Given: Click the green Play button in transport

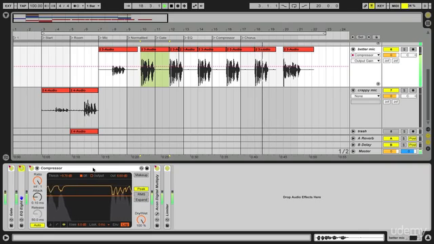Looking at the screenshot, I should click(x=165, y=6).
